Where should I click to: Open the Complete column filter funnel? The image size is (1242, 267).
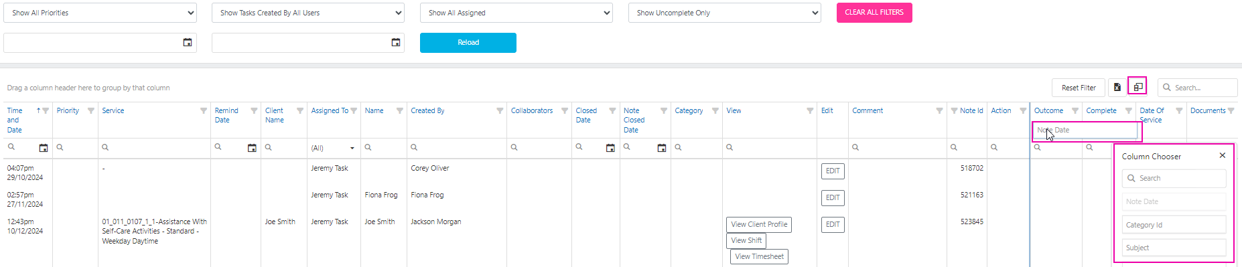coord(1129,111)
